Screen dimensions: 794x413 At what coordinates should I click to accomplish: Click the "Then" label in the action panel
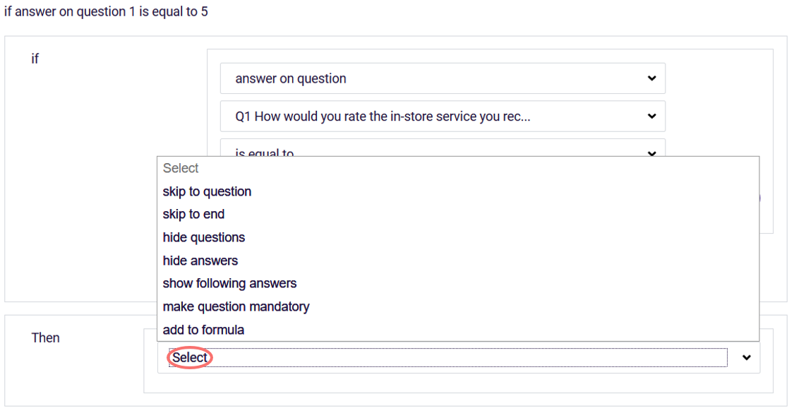click(46, 337)
